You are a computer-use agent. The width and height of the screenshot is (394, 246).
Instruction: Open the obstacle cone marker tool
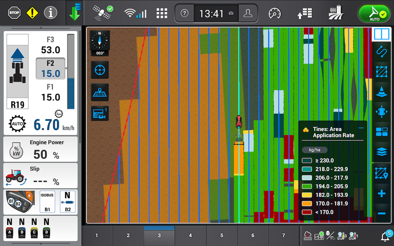(381, 92)
